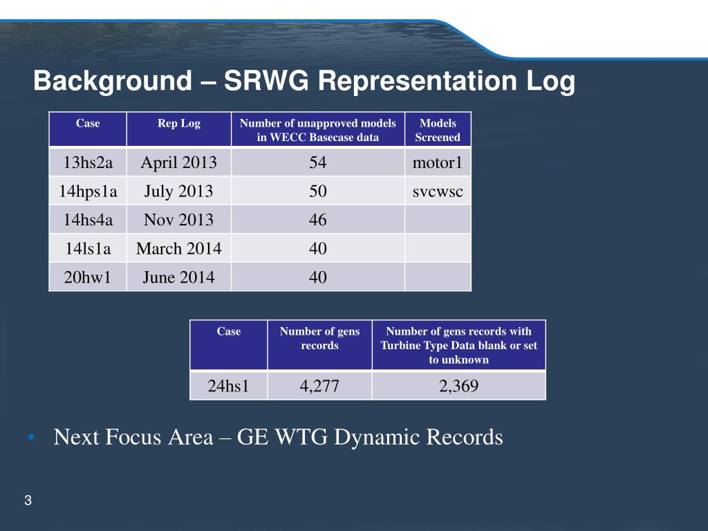The height and width of the screenshot is (531, 708).
Task: Select cell '14ls1a'
Action: point(88,248)
